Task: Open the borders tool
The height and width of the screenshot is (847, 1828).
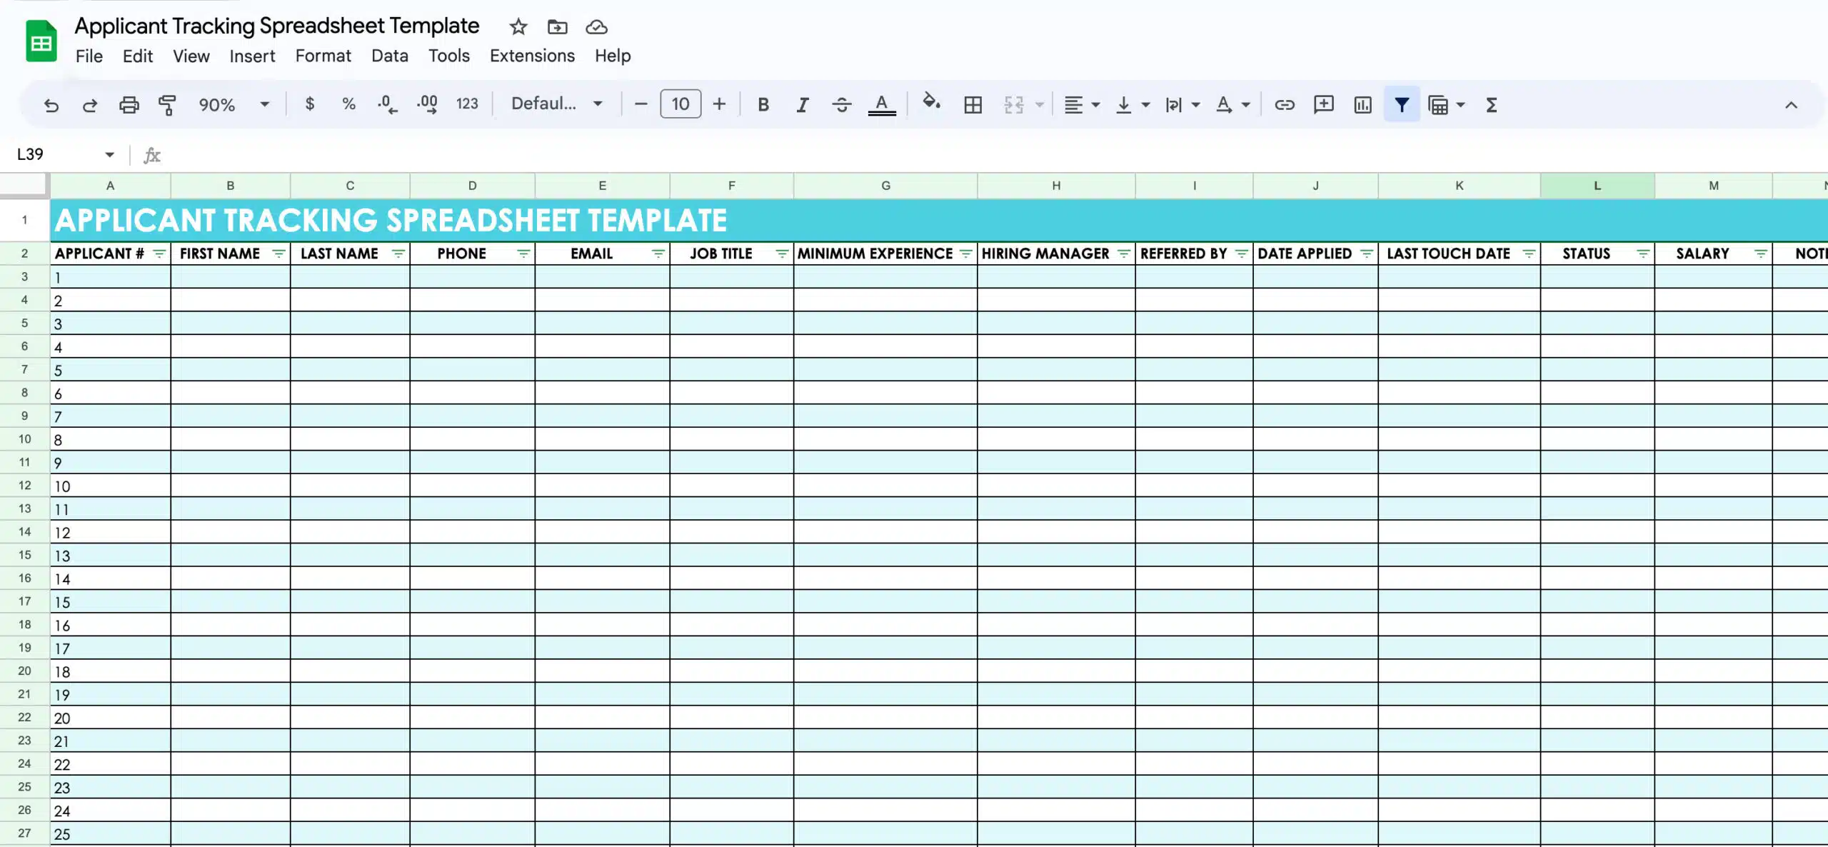Action: coord(973,105)
